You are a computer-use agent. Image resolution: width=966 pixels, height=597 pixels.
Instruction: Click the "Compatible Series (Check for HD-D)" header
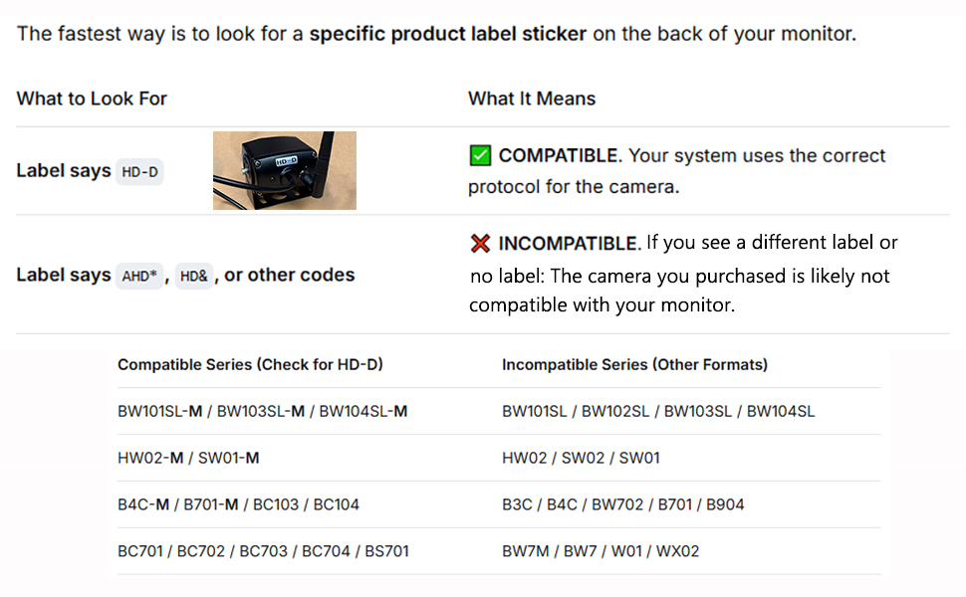point(250,365)
